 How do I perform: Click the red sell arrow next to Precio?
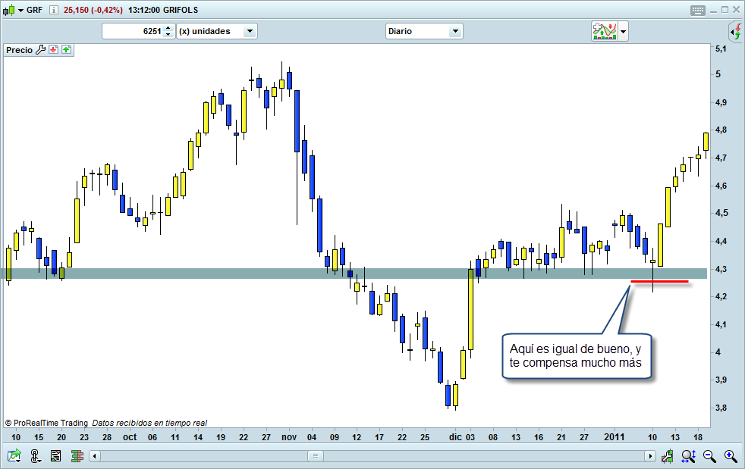[53, 48]
